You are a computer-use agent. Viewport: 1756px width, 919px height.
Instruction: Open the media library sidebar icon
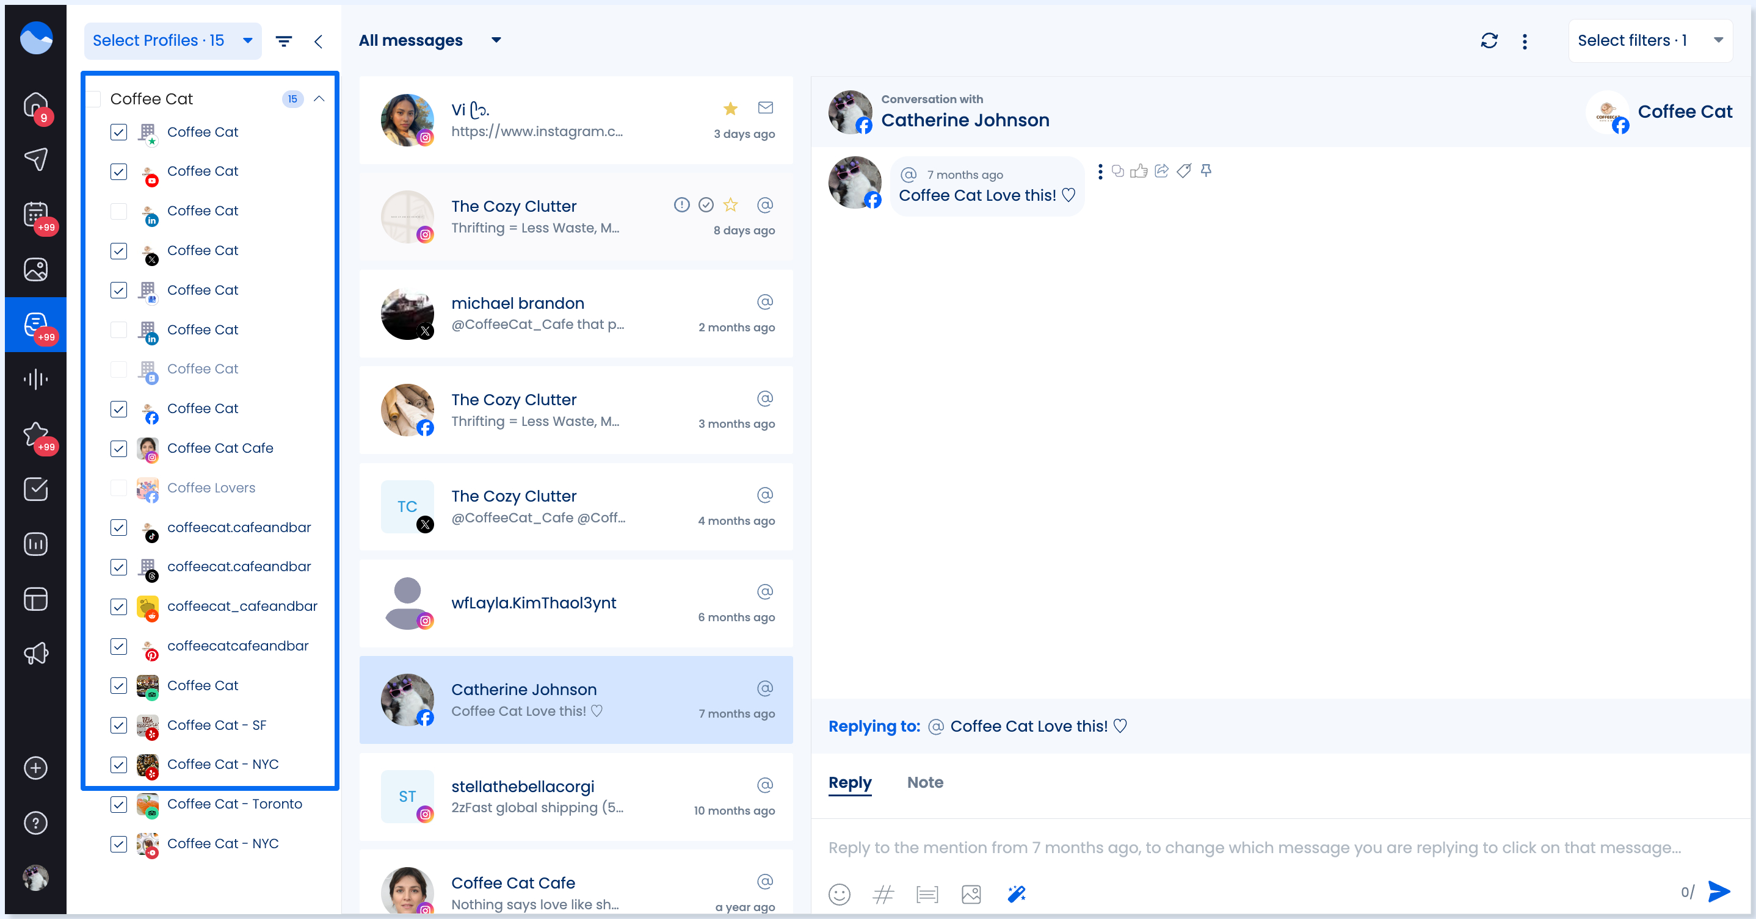point(35,270)
